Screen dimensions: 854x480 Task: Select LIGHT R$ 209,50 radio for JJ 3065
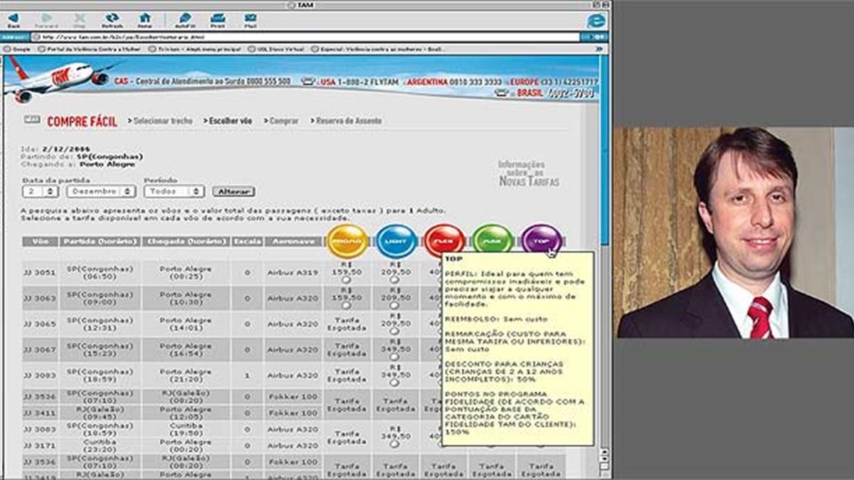395,331
